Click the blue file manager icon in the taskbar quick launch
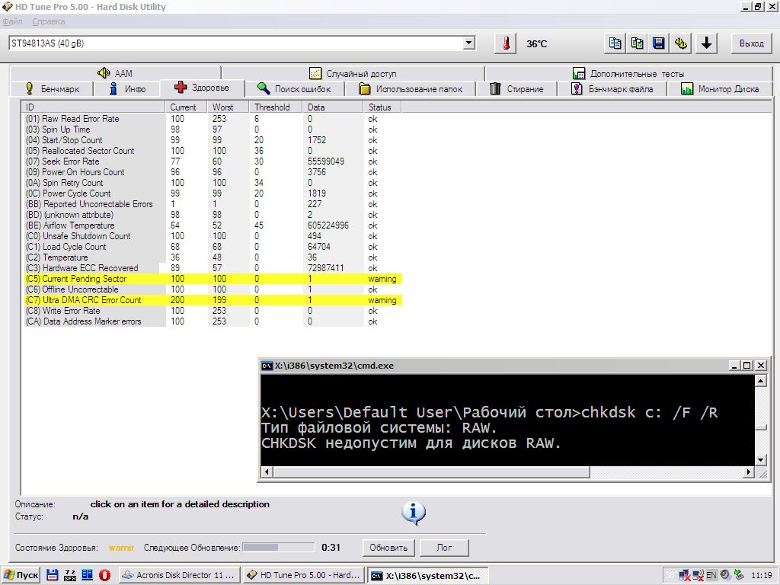The image size is (780, 585). pyautogui.click(x=87, y=575)
